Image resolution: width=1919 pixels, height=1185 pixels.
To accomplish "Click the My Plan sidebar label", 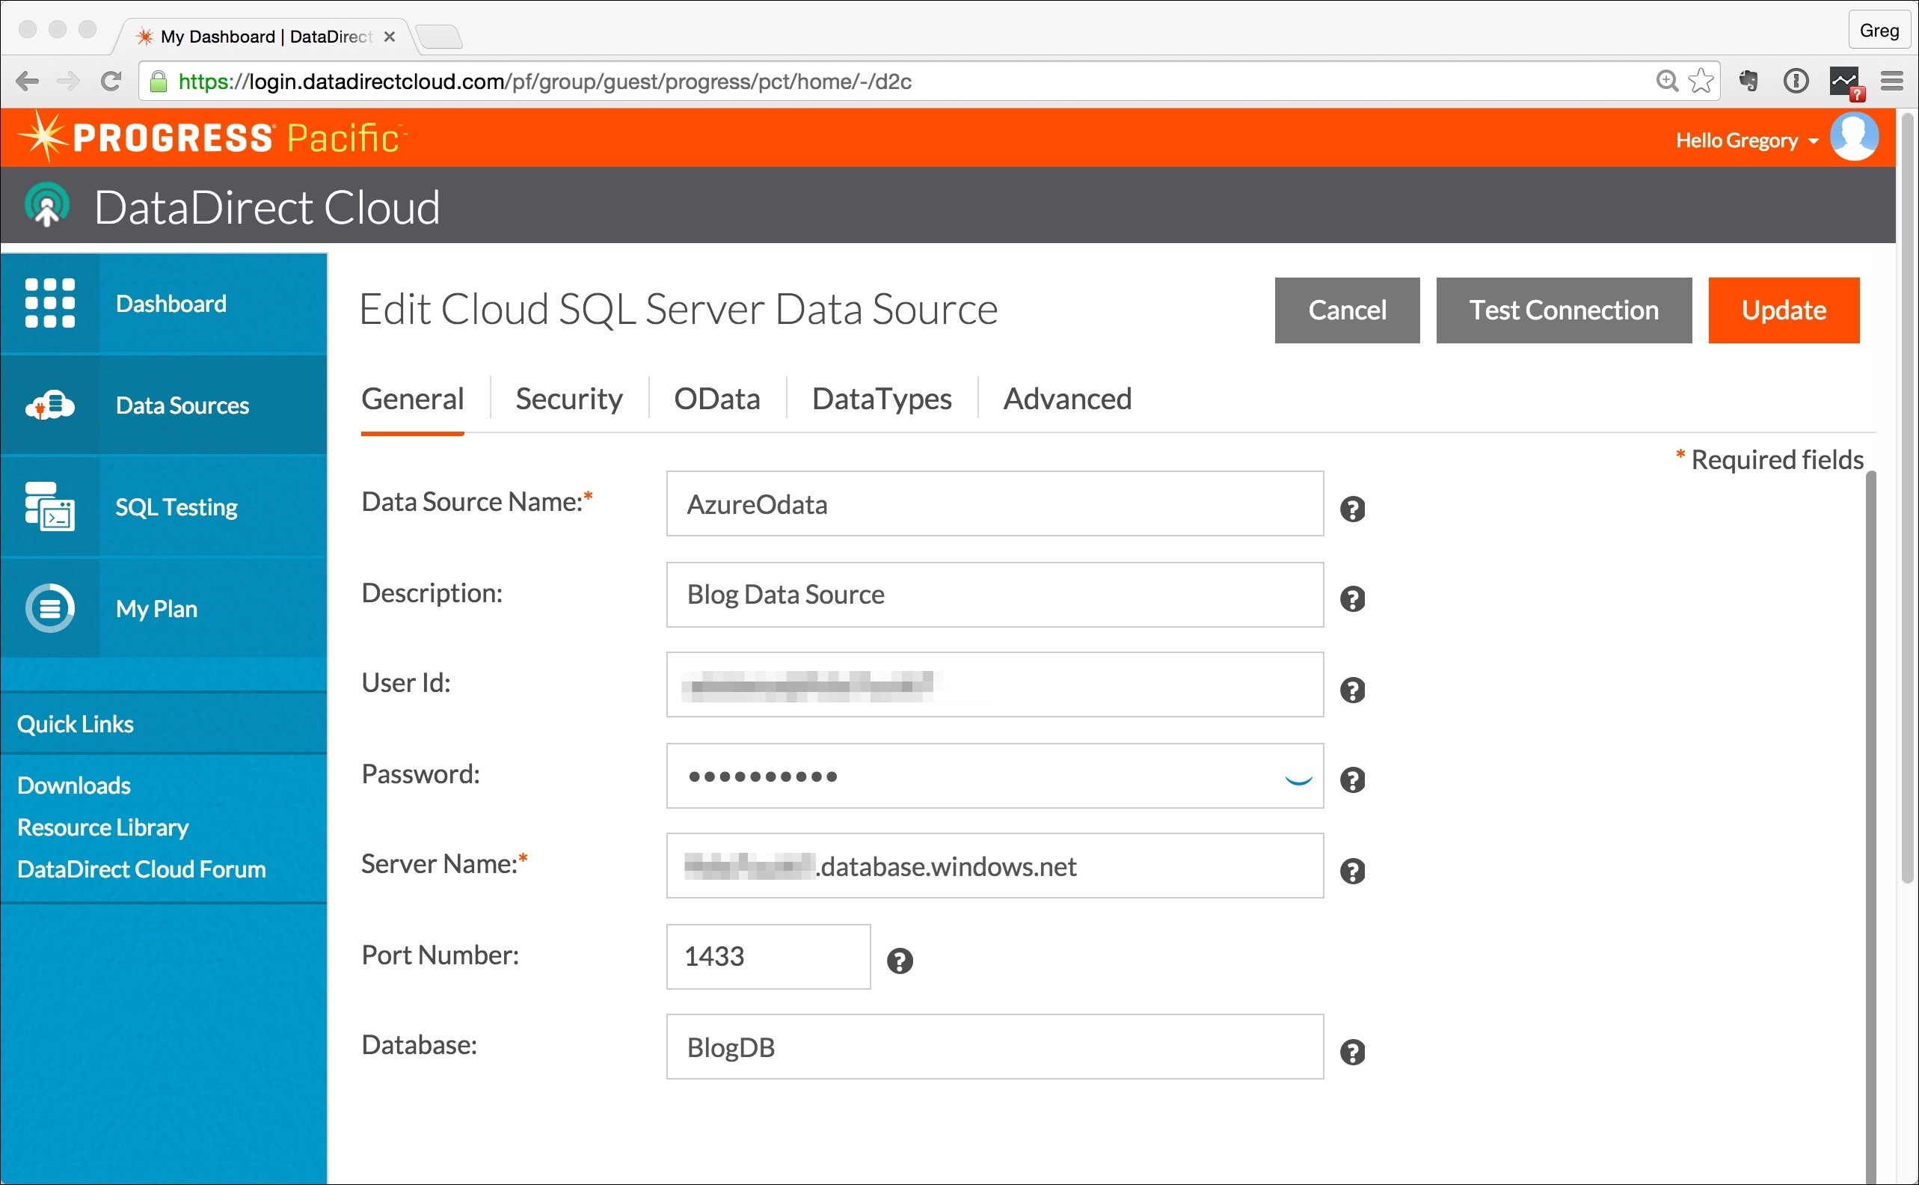I will point(156,609).
